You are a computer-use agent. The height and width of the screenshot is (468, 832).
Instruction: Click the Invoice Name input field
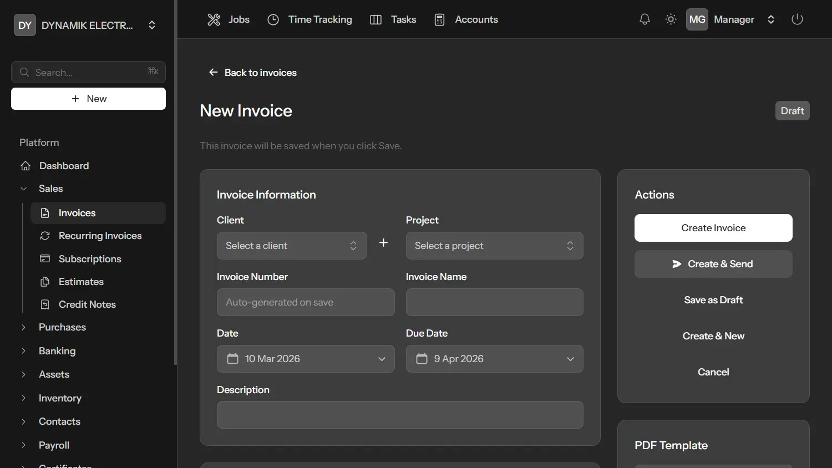click(x=495, y=302)
